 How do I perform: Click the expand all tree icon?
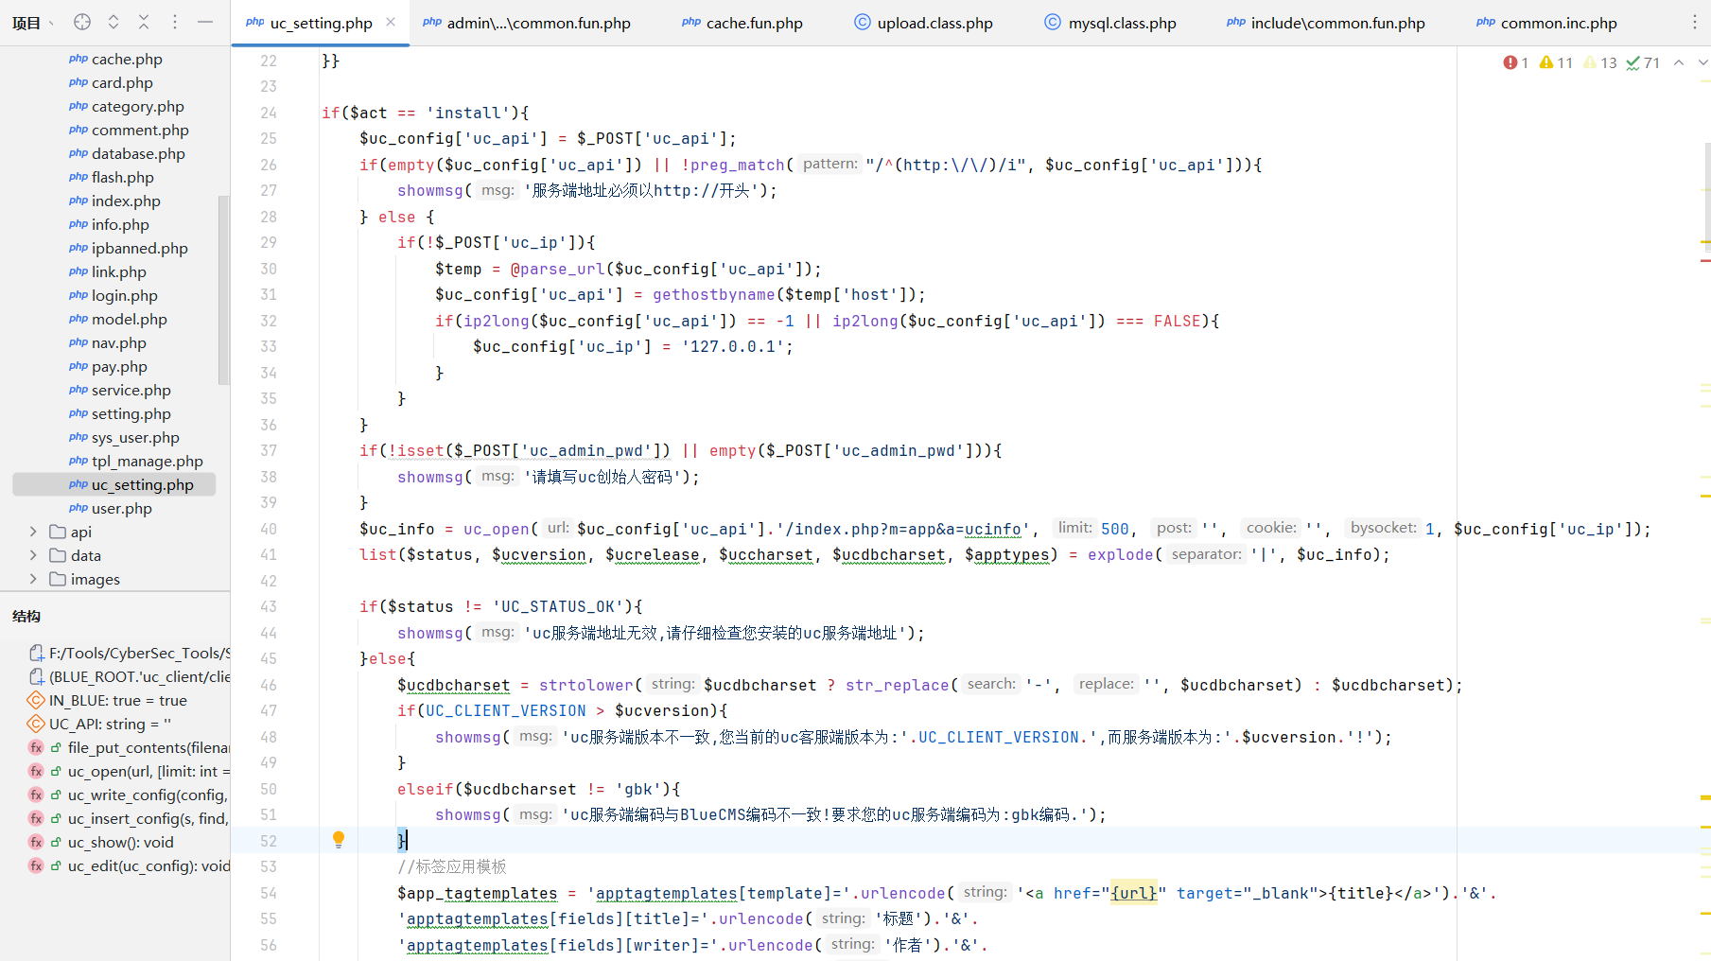pyautogui.click(x=113, y=22)
